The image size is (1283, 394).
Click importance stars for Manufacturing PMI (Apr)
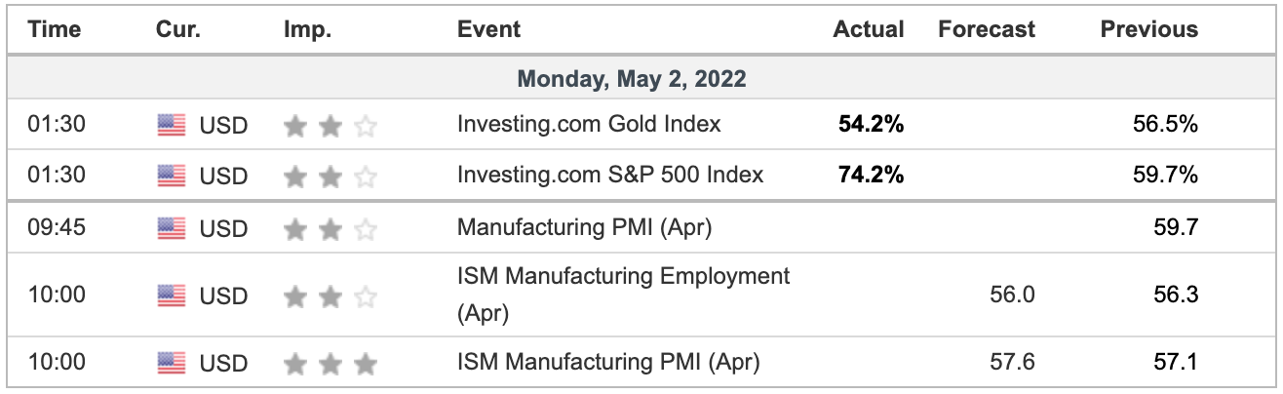pos(330,228)
